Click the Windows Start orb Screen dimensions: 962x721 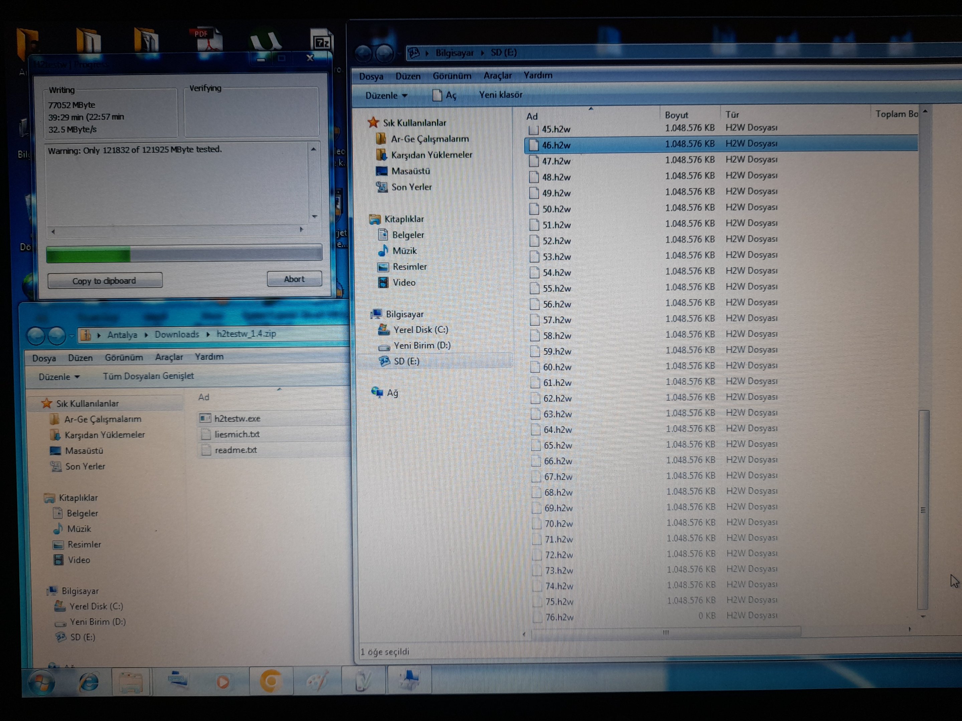[42, 682]
